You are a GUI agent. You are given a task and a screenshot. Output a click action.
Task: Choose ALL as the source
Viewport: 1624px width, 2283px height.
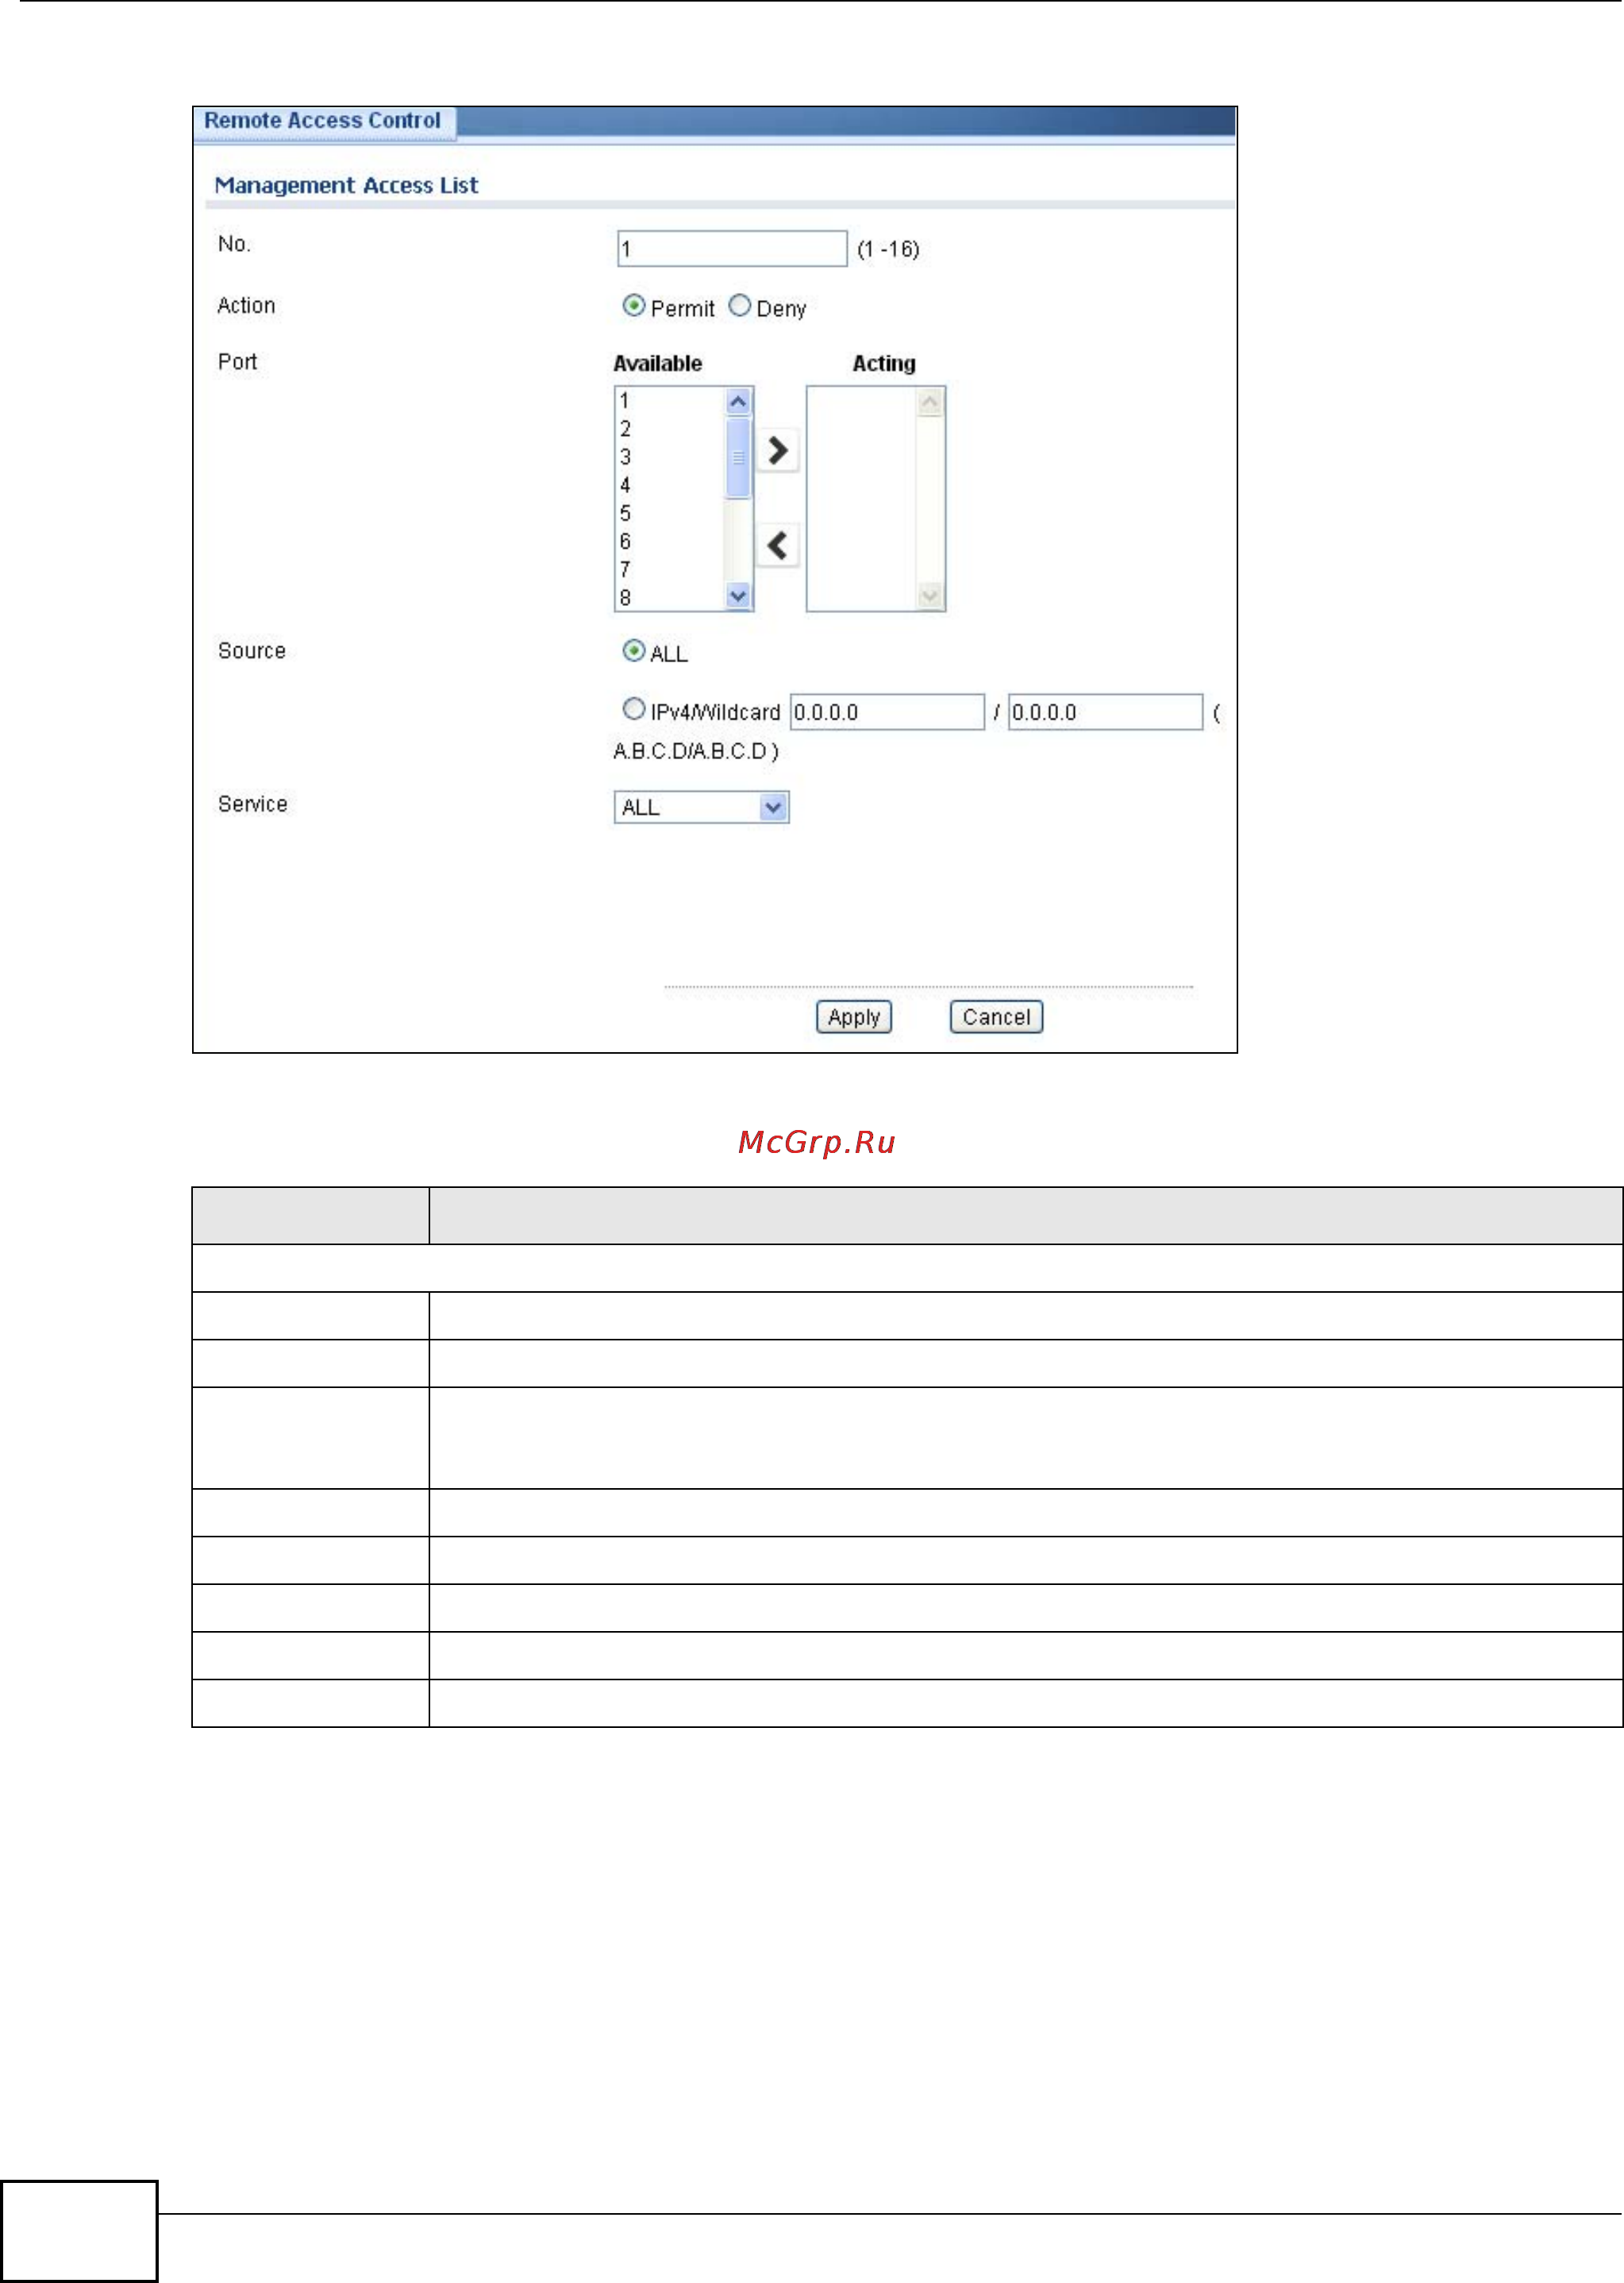[633, 651]
